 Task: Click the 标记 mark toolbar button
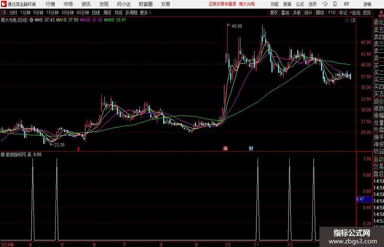tap(343, 13)
